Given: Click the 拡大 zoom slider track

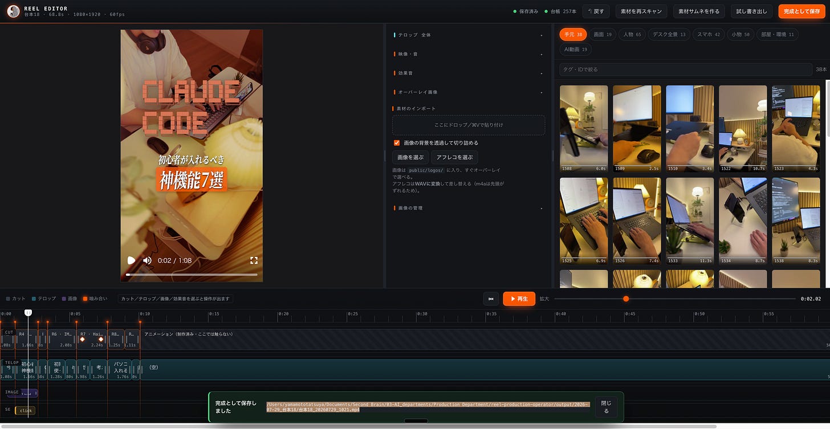Looking at the screenshot, I should pos(674,299).
